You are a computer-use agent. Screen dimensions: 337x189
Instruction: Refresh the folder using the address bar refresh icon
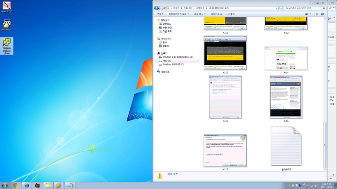pos(280,8)
